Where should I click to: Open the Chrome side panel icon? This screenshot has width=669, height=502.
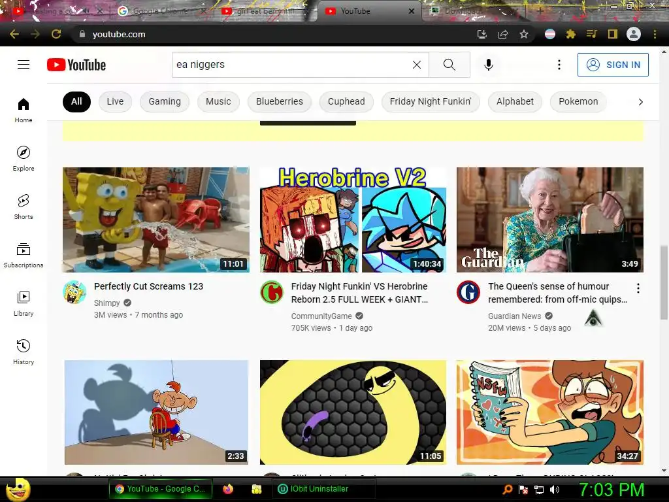pos(613,34)
